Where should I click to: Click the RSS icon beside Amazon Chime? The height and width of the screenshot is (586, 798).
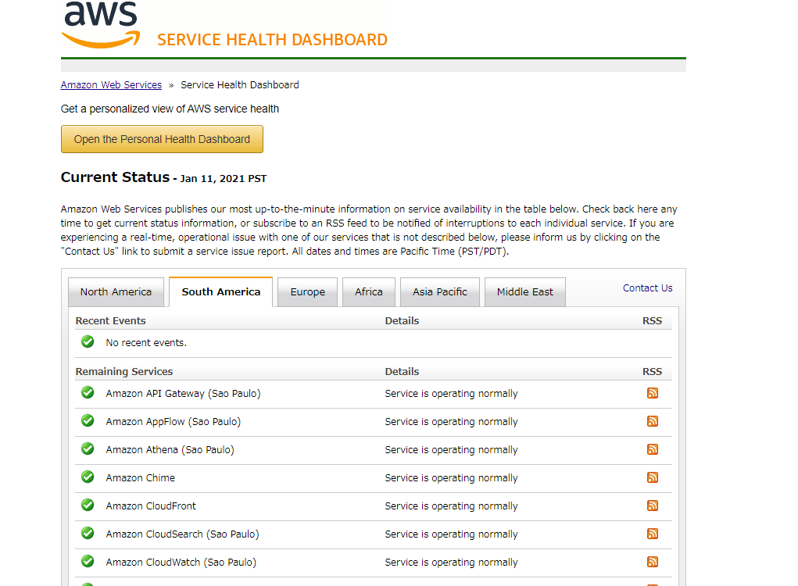click(653, 477)
